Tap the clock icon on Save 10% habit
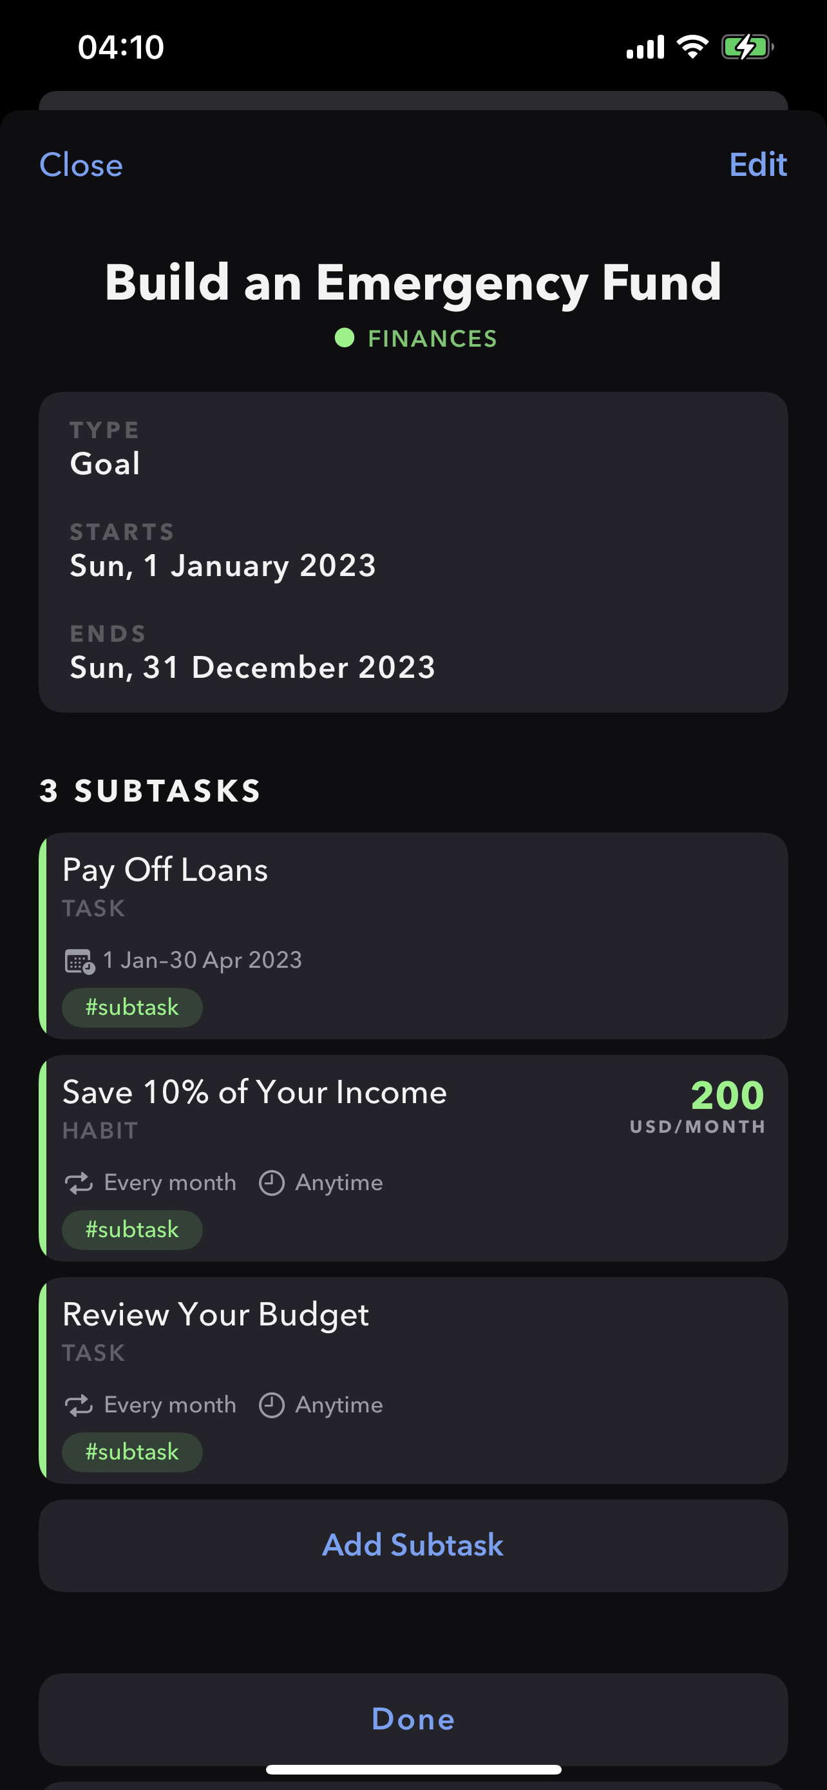827x1790 pixels. tap(272, 1182)
